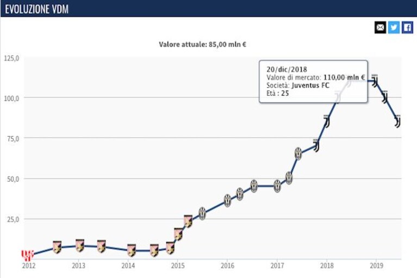The image size is (417, 278).
Task: Select the Palermo crest marker at 2013
Action: click(80, 245)
